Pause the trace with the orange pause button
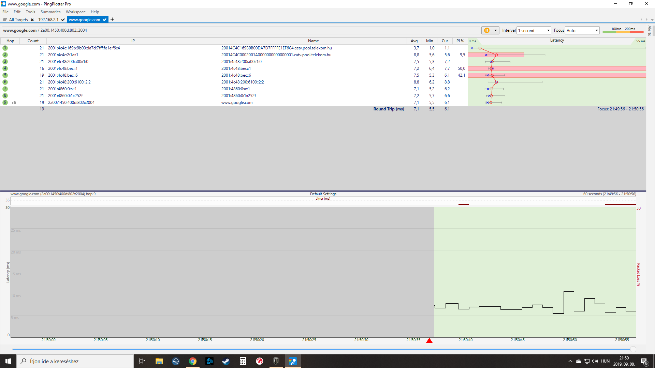655x368 pixels. coord(486,30)
